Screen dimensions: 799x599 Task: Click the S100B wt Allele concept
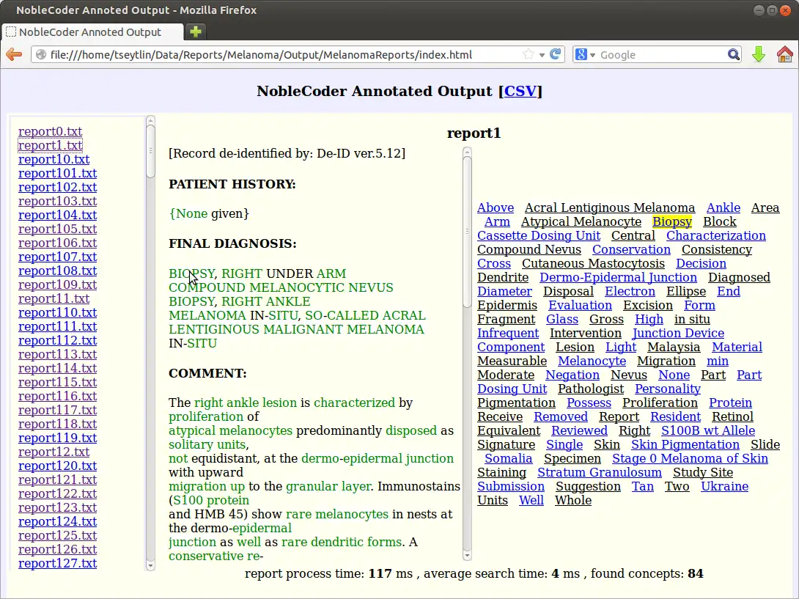[x=708, y=431]
